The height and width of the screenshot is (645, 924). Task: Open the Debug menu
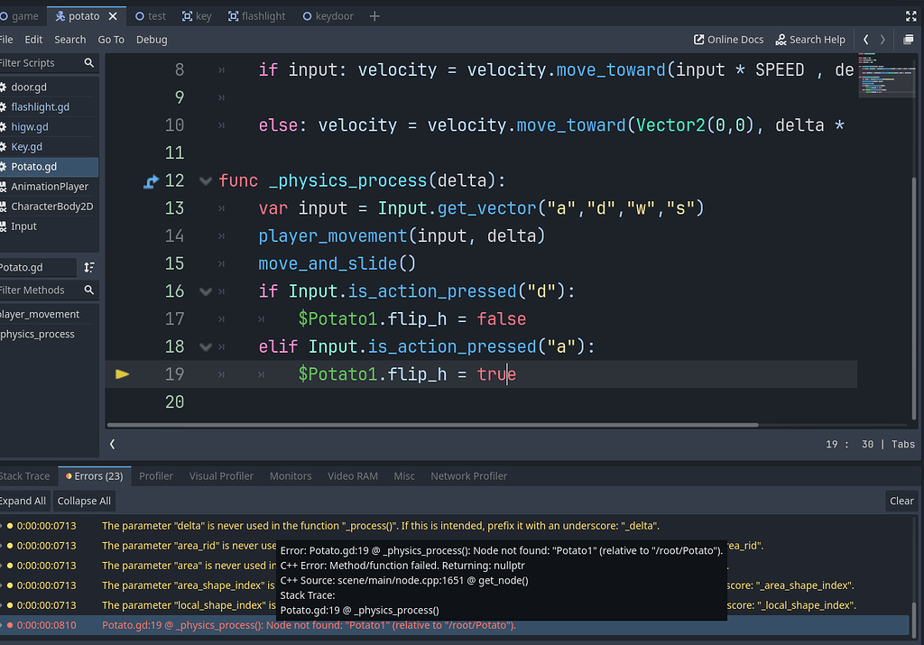(x=152, y=39)
